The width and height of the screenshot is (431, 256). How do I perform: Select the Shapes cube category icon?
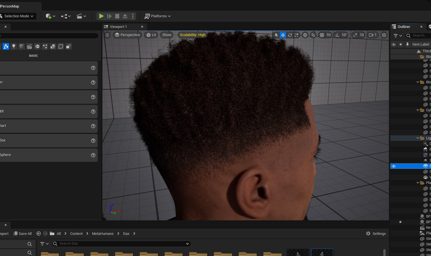(21, 46)
